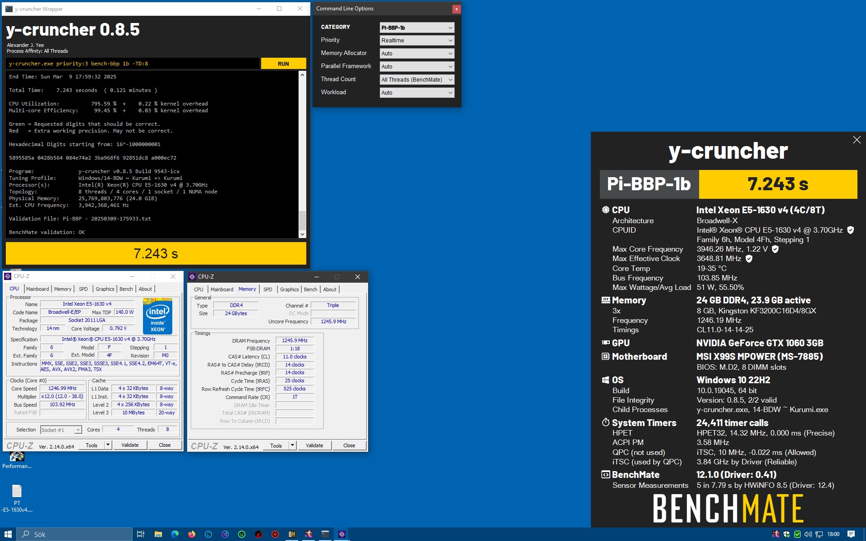Switch to CPU tab in right CPU-Z window
Image resolution: width=866 pixels, height=541 pixels.
coord(198,289)
